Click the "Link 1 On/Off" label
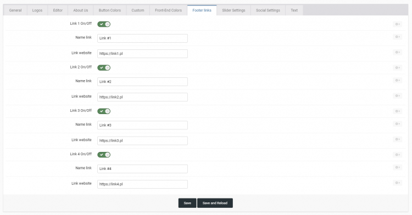Image resolution: width=412 pixels, height=215 pixels. tap(81, 24)
